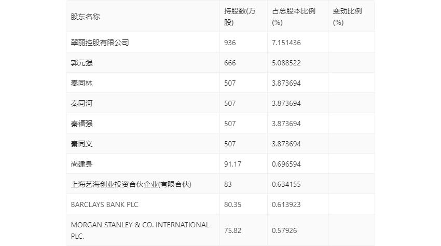Screen dimensions: 441x246
Task: Select shareholder 秦福强
Action: [x=81, y=124]
